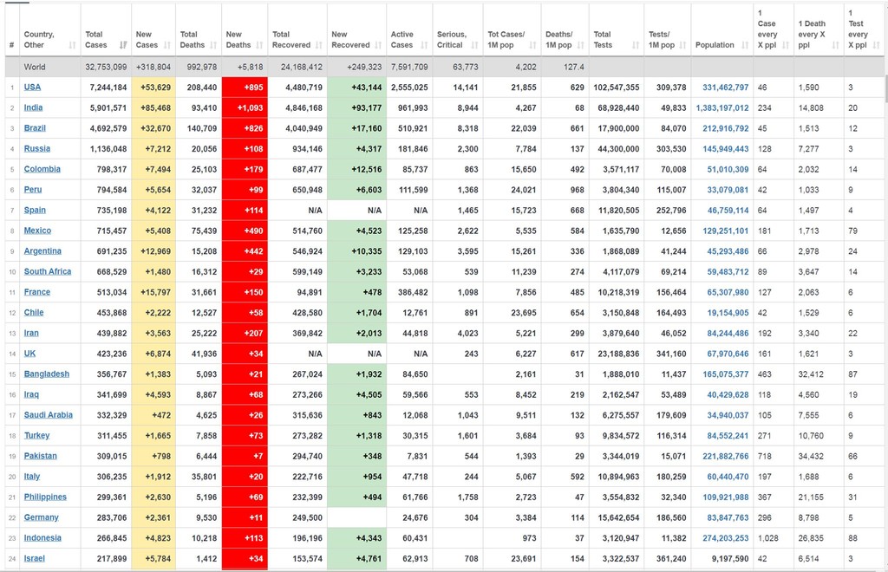Open the Peru country link
The height and width of the screenshot is (572, 888).
point(33,190)
